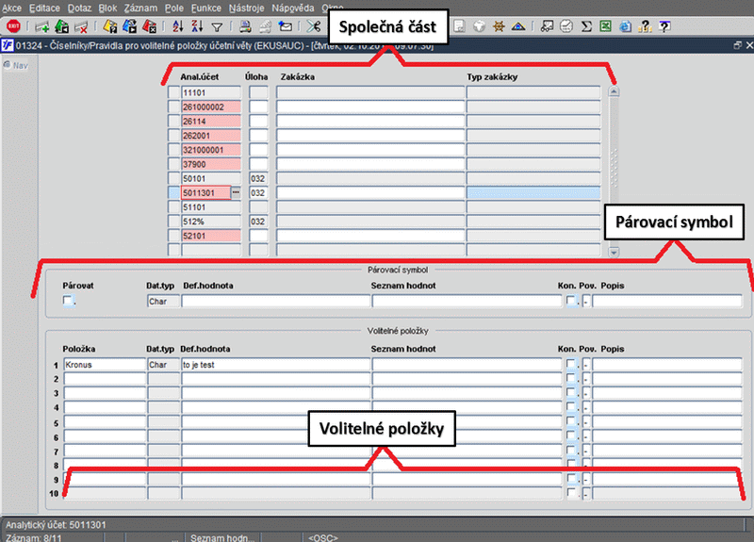Click the Internet Explorer browser icon
This screenshot has height=542, width=754.
coord(625,26)
